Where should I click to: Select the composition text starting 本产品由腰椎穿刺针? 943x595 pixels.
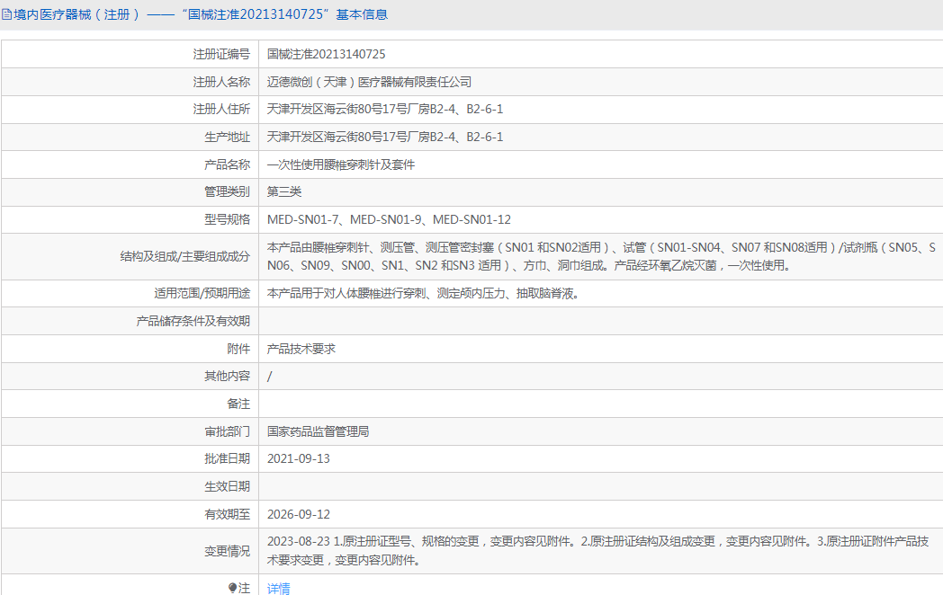601,257
